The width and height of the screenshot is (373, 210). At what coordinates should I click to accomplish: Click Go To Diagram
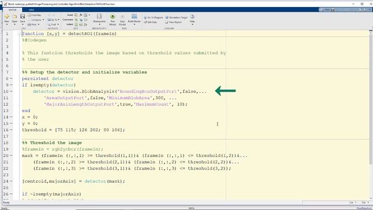click(154, 17)
